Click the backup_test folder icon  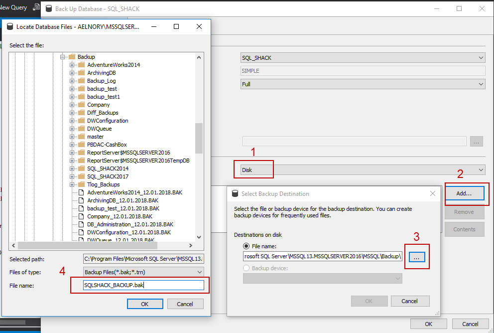[82, 89]
